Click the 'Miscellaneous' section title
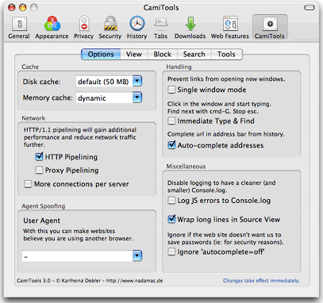 click(186, 167)
